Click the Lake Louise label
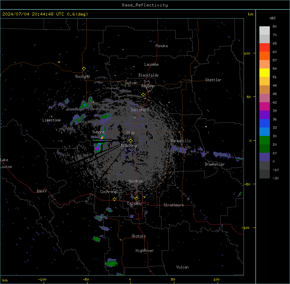 (6, 163)
